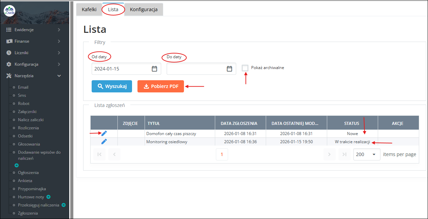Click teal arrow icon beside Przeksięguj naliczenia
The image size is (428, 219).
(x=63, y=205)
